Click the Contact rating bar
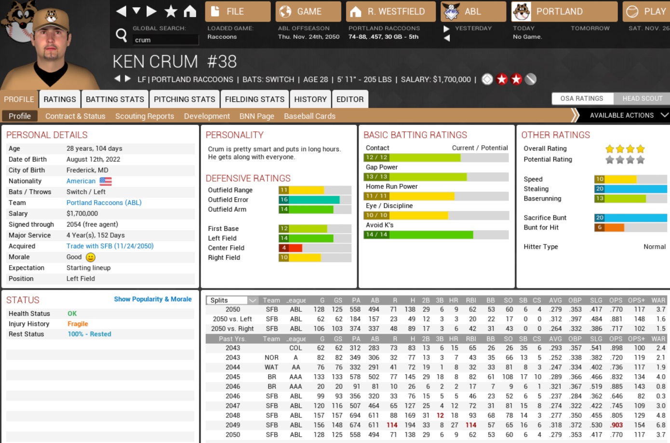This screenshot has height=443, width=670. point(436,158)
